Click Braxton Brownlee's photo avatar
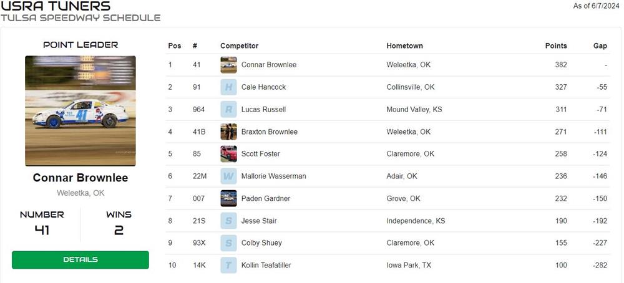This screenshot has width=624, height=283. click(228, 132)
